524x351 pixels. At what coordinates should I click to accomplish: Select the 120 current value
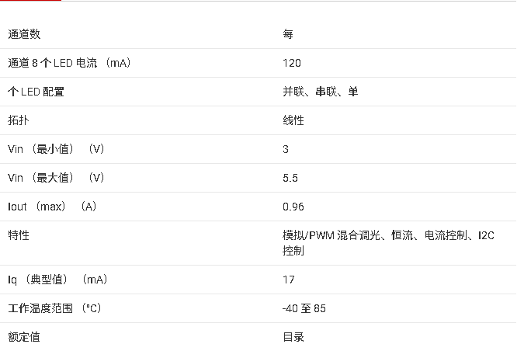292,63
